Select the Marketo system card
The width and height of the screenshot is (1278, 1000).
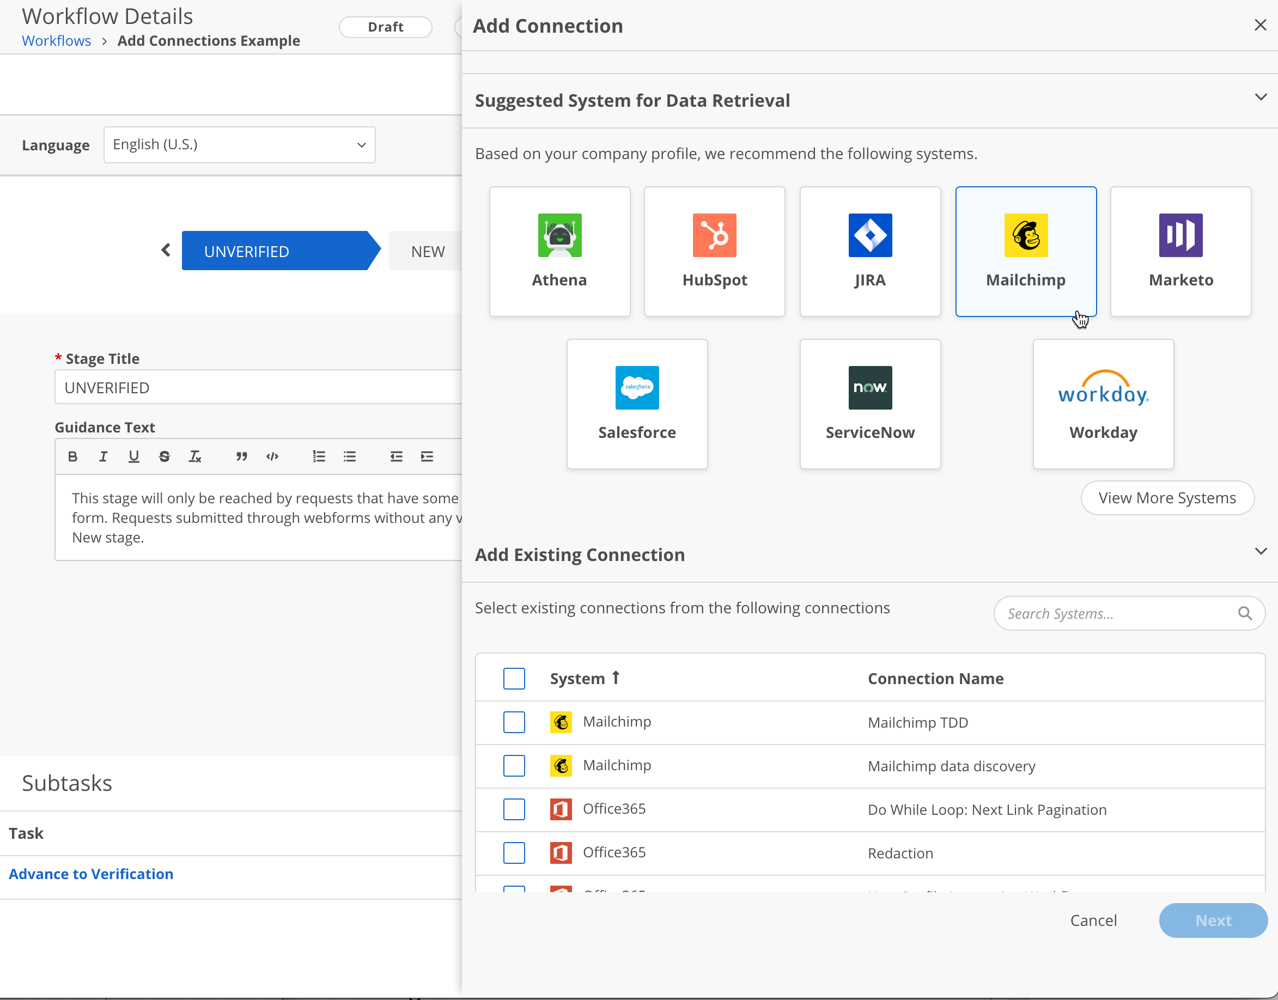click(x=1180, y=252)
